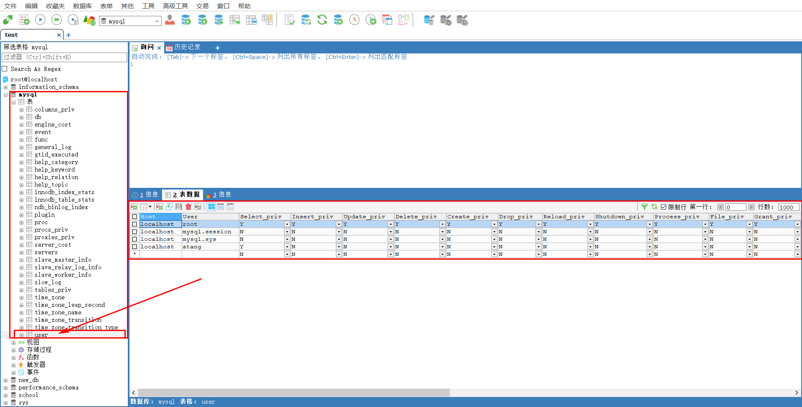Open the 文件 menu

[10, 6]
